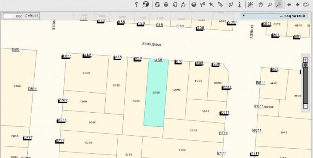Select the ruler measure tool
This screenshot has width=313, height=158.
tap(220, 5)
